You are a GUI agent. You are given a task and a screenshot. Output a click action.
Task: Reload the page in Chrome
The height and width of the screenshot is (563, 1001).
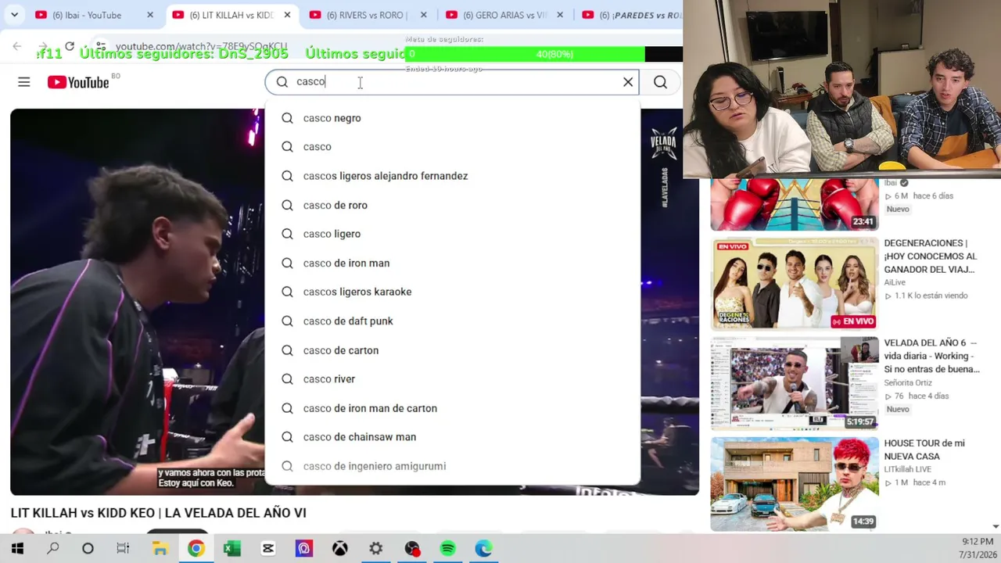click(x=70, y=47)
